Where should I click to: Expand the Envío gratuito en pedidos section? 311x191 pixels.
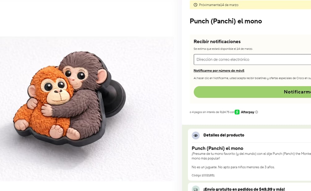244,189
